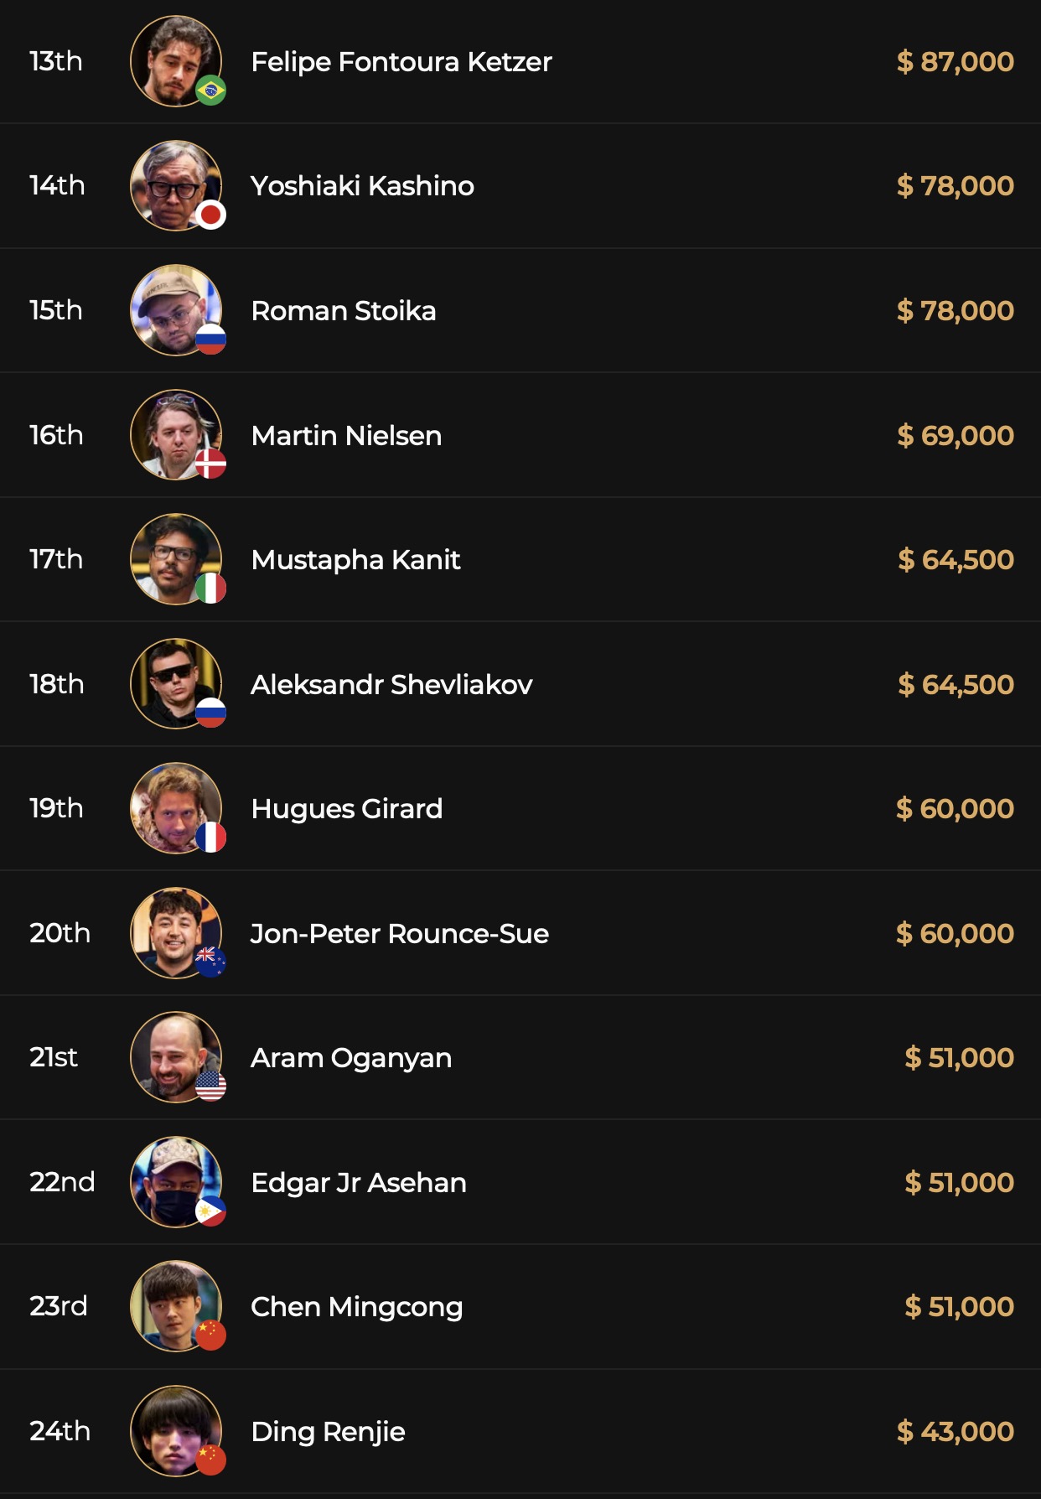The width and height of the screenshot is (1041, 1499).
Task: Click the Brazil flag badge icon
Action: pyautogui.click(x=210, y=91)
